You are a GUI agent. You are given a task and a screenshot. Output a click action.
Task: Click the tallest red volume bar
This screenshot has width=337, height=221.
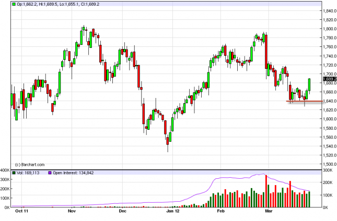(x=266, y=191)
